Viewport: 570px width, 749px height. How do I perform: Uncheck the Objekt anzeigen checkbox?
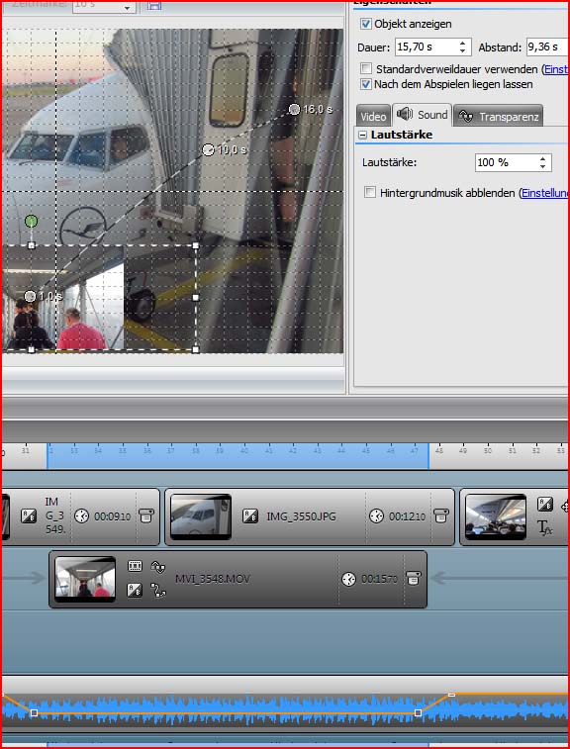(366, 24)
